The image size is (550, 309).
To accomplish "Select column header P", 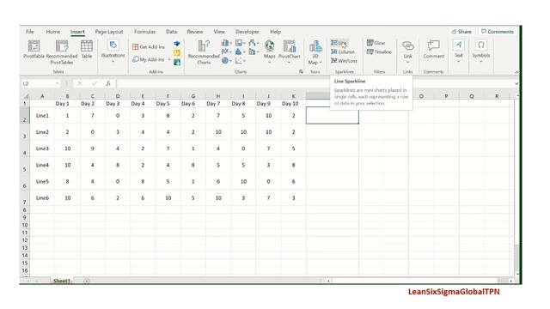I will 446,96.
